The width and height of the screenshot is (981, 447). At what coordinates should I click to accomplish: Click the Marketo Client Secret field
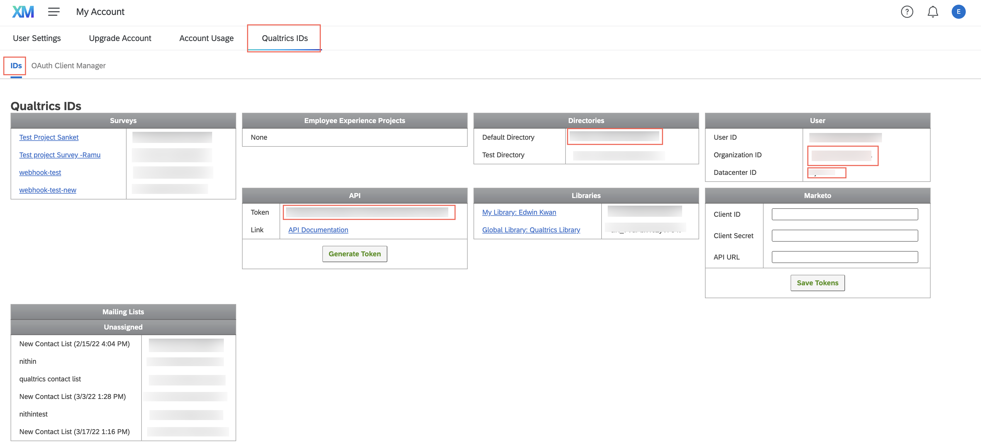pyautogui.click(x=844, y=235)
